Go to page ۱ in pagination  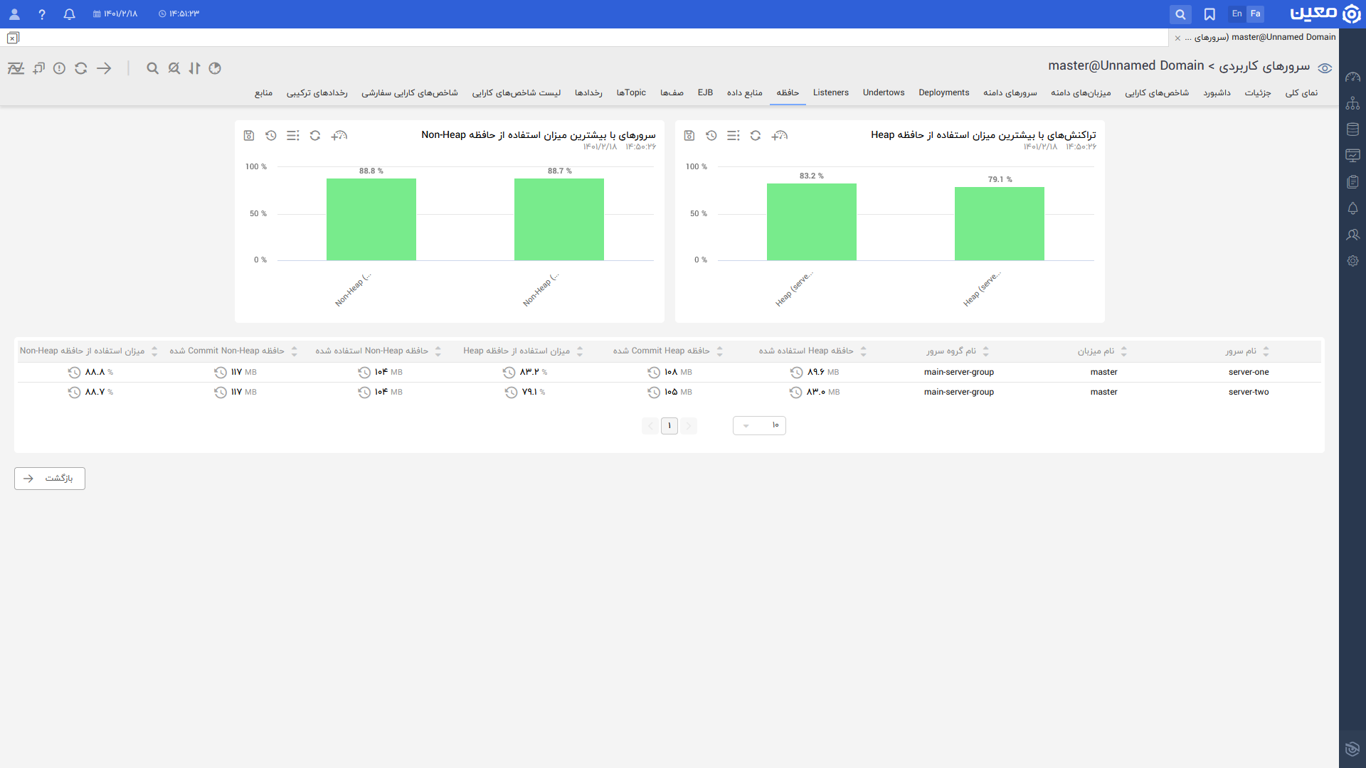point(669,426)
